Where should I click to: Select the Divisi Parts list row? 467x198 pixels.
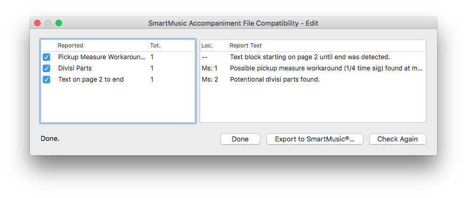click(x=118, y=68)
